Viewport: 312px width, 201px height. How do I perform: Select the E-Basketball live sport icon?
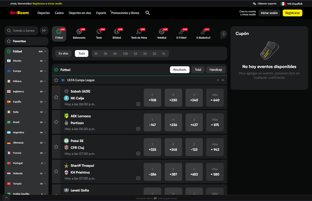click(x=203, y=34)
